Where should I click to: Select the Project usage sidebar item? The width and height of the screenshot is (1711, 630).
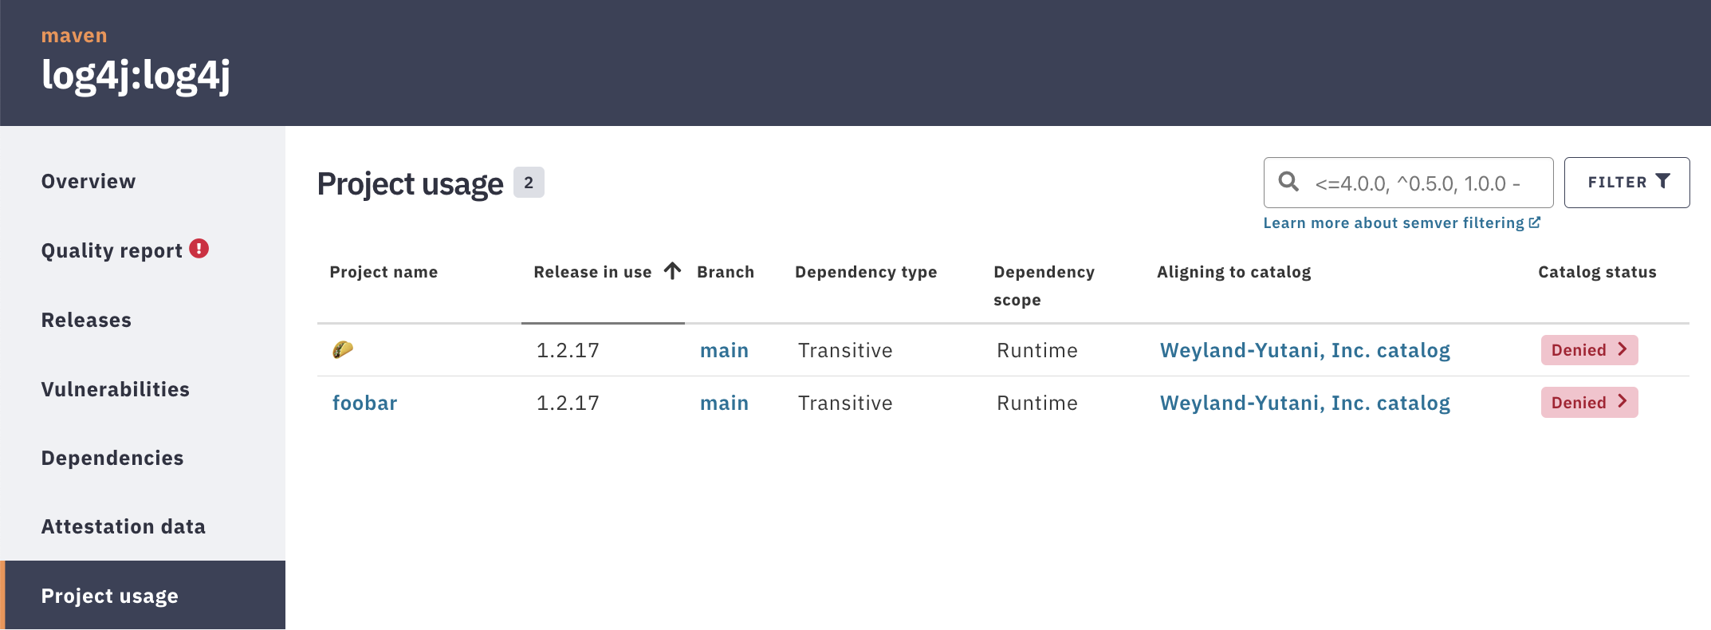point(143,595)
